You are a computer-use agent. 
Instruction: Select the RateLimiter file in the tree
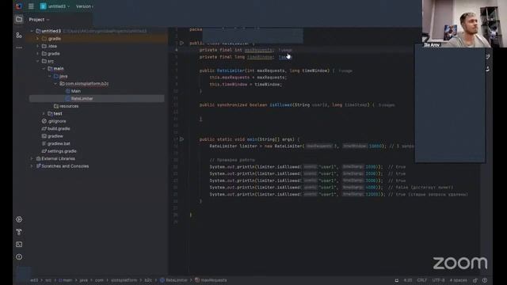(x=97, y=98)
